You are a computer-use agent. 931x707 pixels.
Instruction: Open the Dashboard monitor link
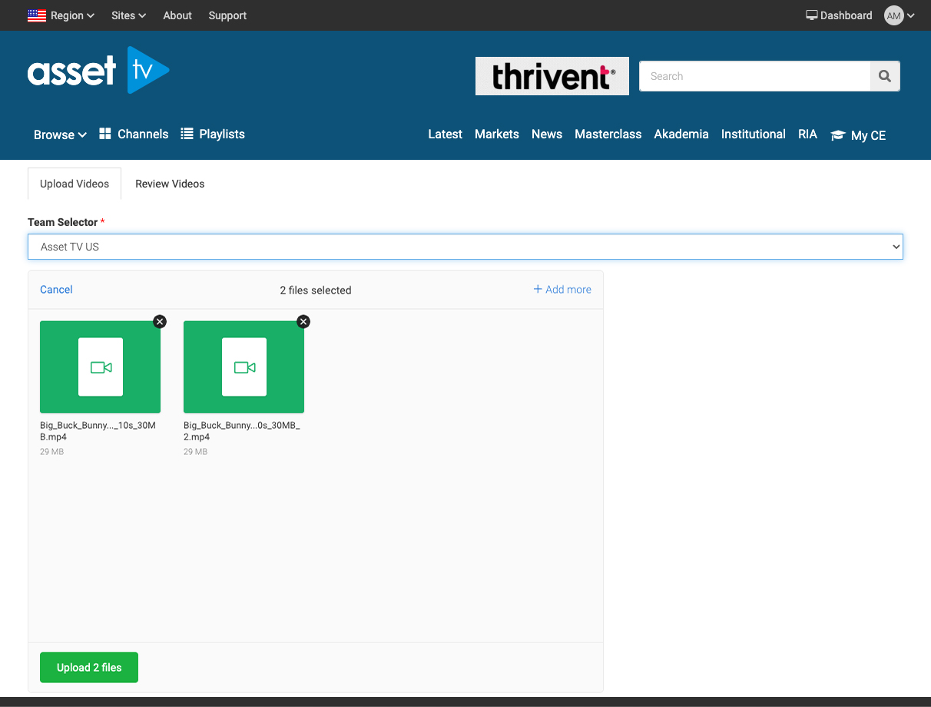pyautogui.click(x=839, y=15)
